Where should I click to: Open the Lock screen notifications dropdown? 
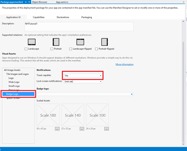click(83, 81)
